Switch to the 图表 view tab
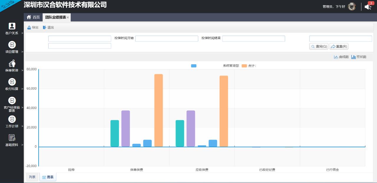The width and height of the screenshot is (377, 183). coord(48,177)
